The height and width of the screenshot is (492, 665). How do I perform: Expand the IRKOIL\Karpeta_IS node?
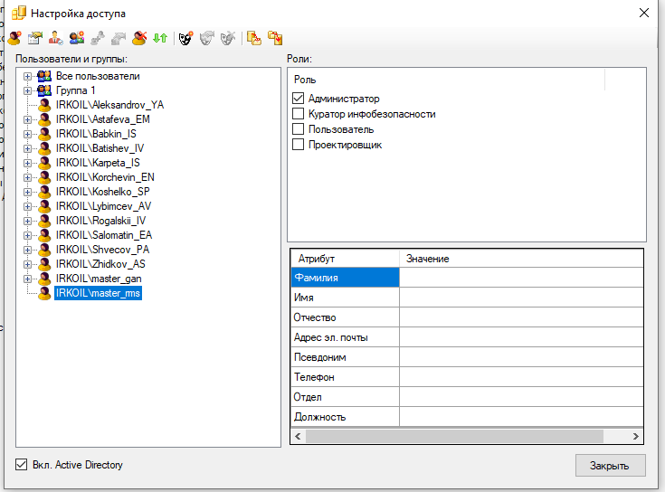27,163
